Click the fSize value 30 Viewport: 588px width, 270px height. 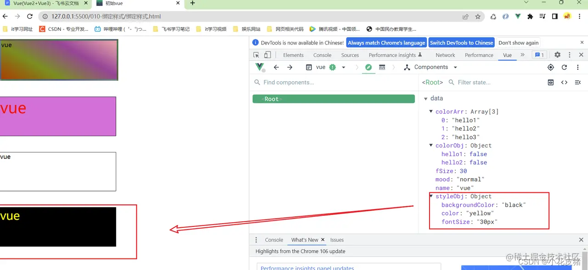463,171
